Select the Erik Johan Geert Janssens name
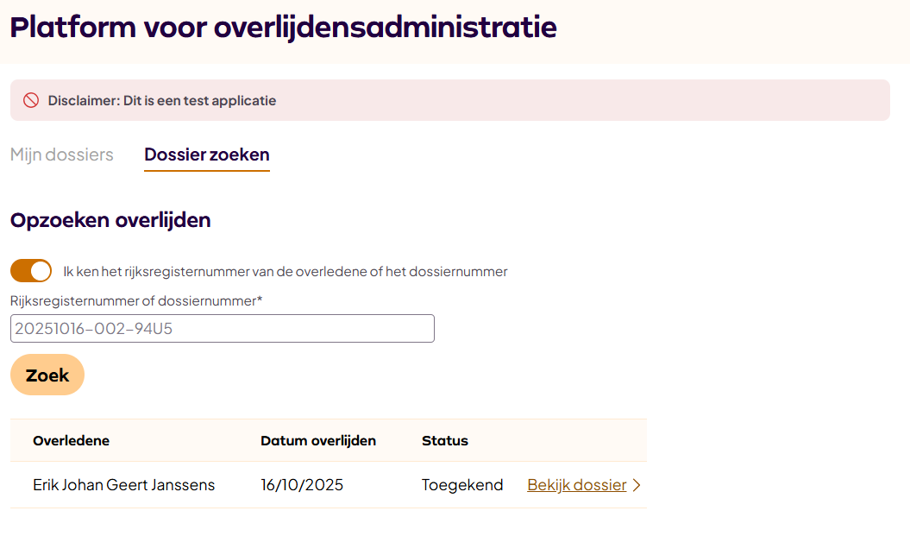The height and width of the screenshot is (536, 910). click(x=123, y=485)
